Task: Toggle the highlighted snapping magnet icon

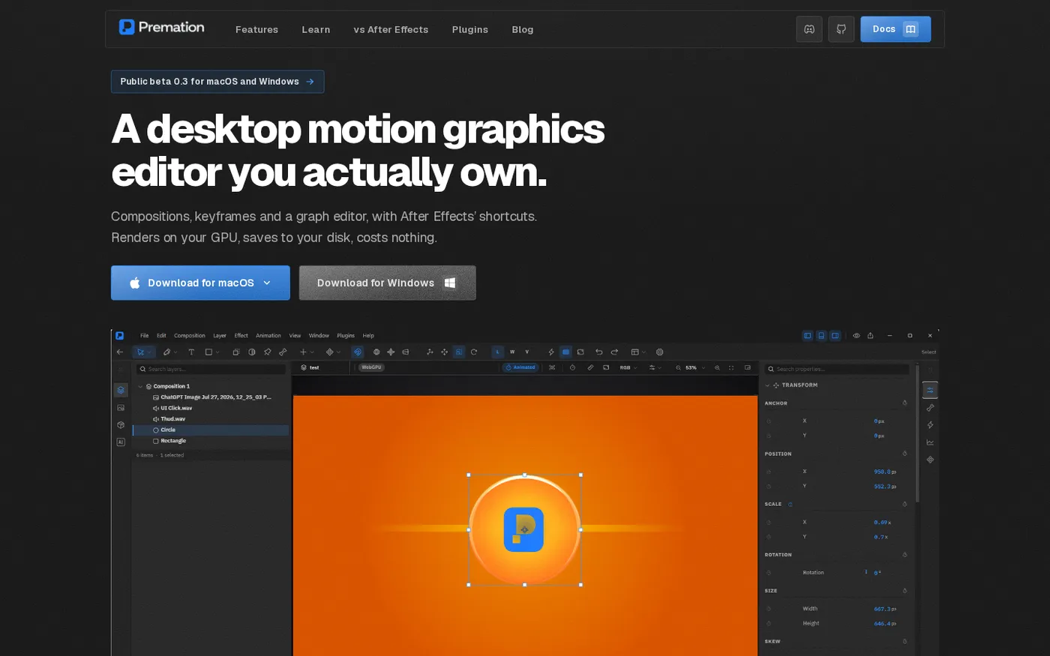Action: tap(358, 352)
